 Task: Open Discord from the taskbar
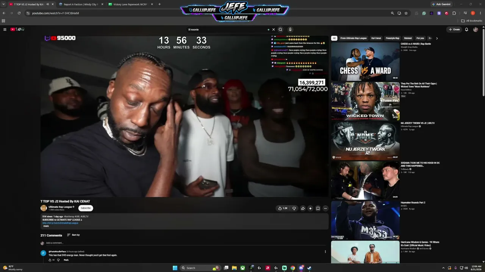click(301, 268)
